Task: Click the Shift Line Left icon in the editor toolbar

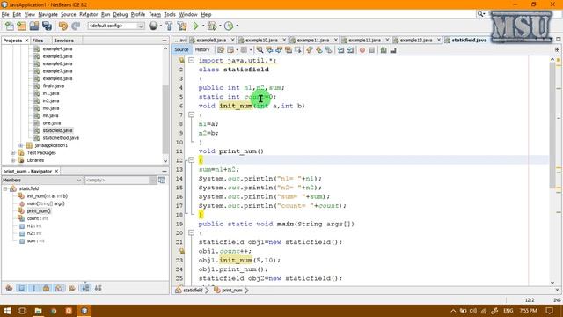Action: (340, 50)
